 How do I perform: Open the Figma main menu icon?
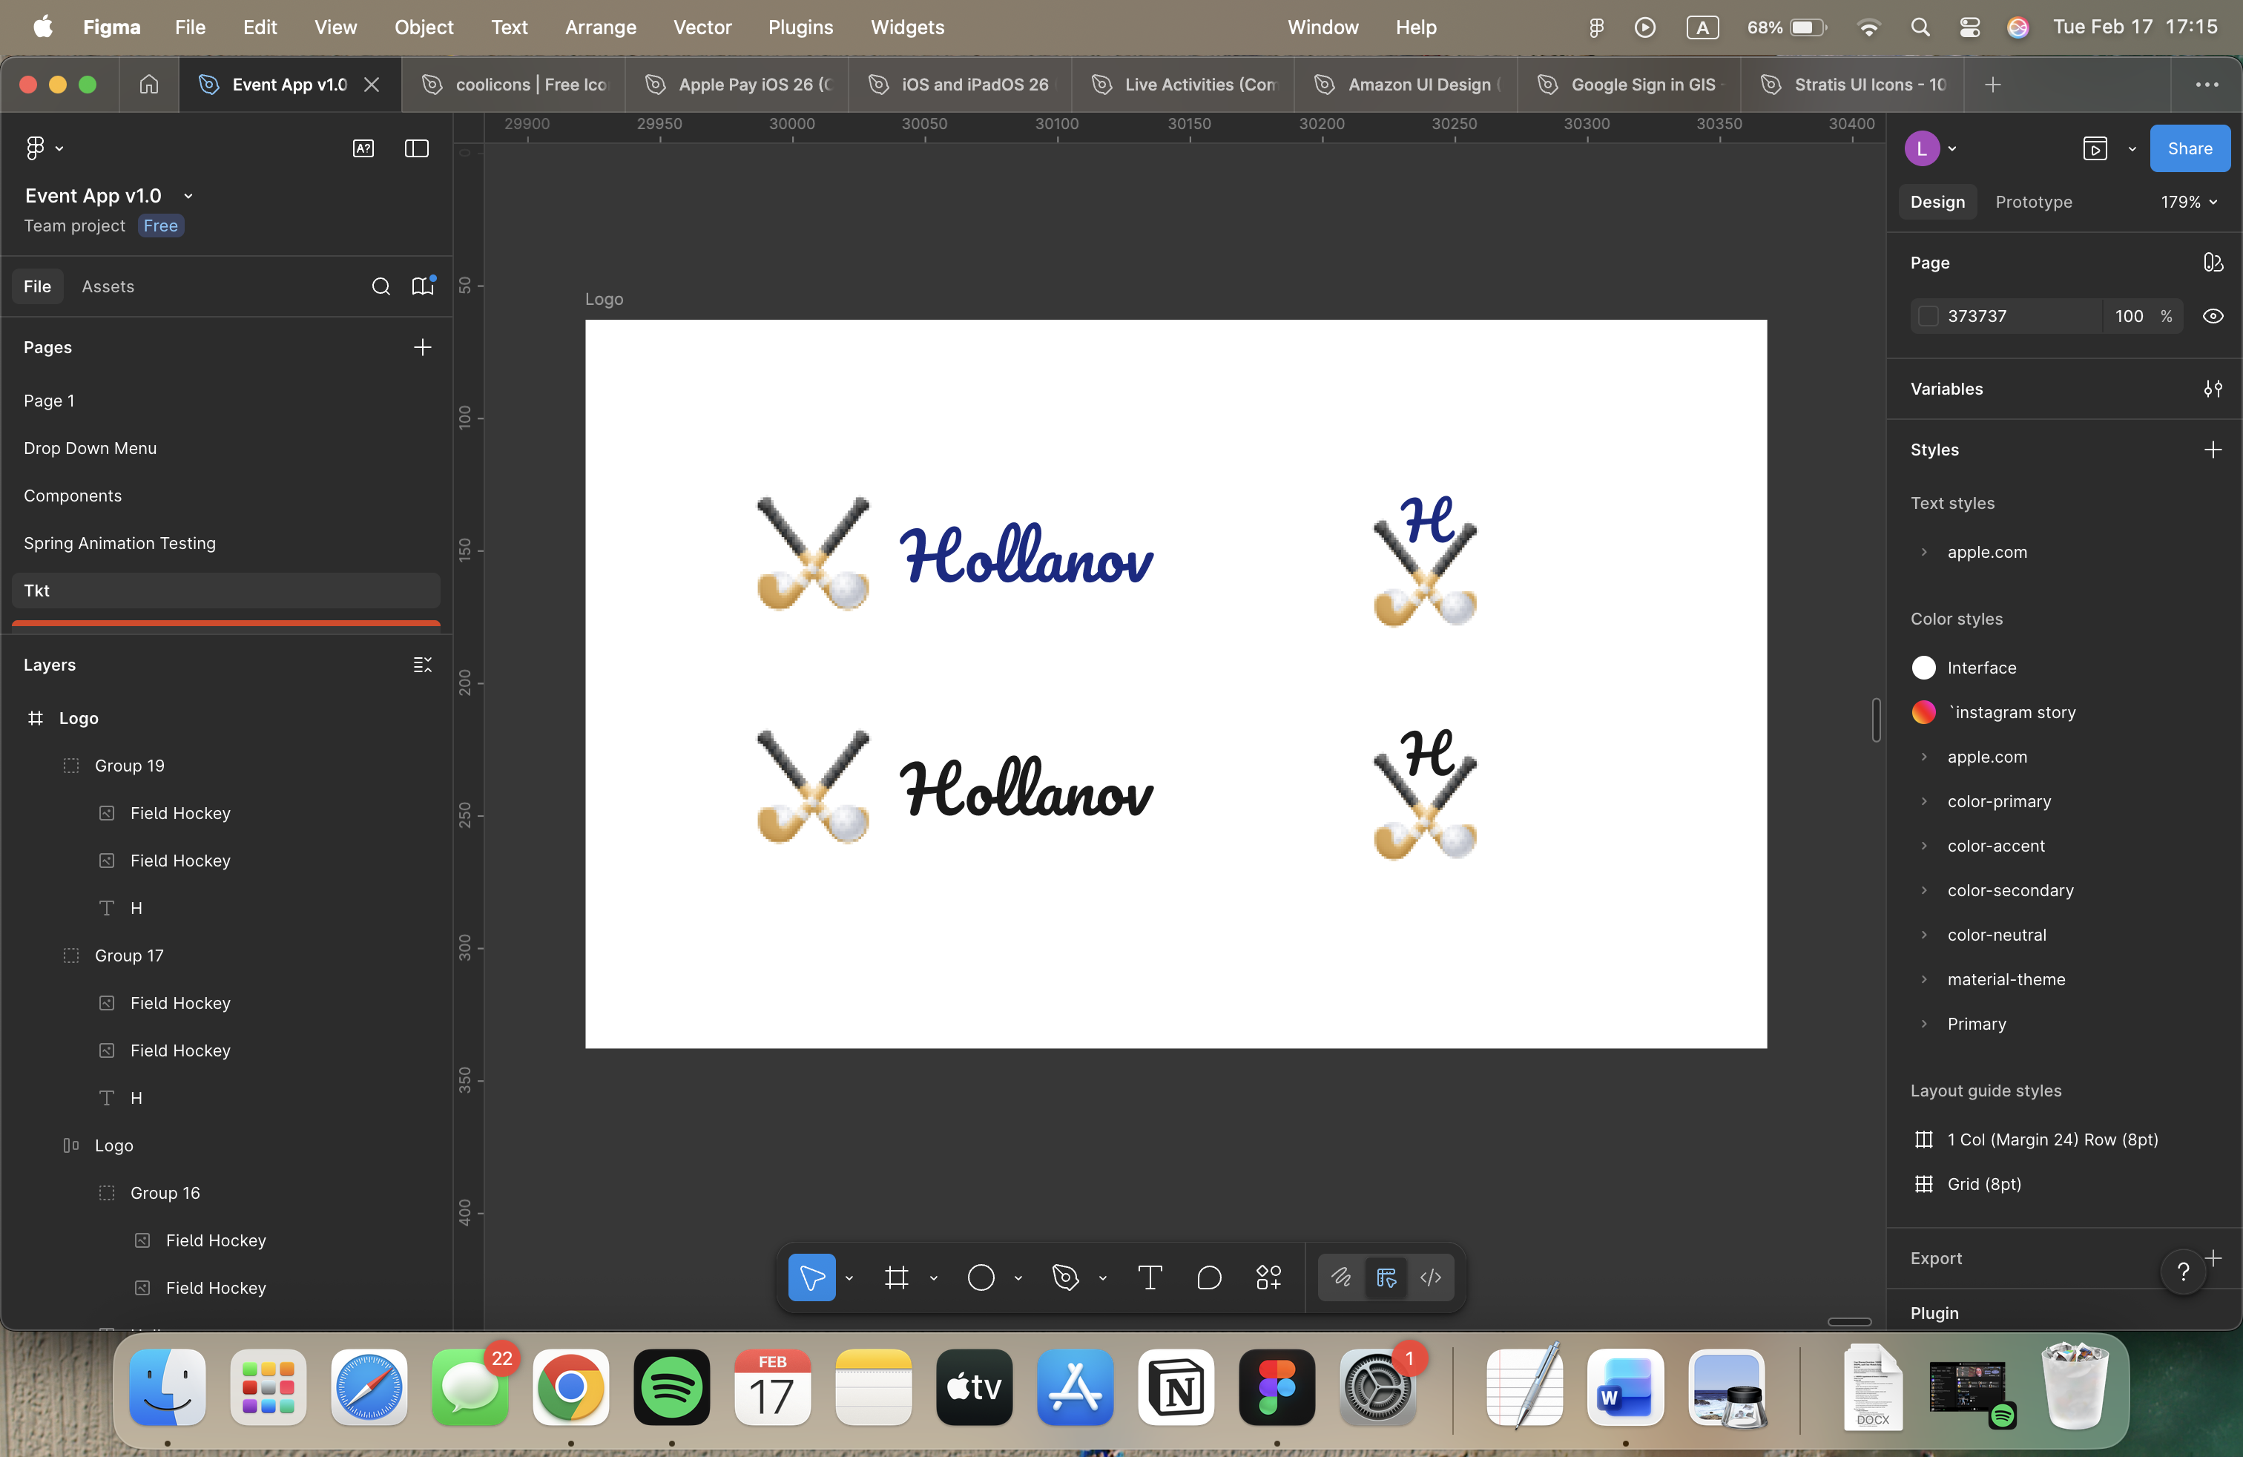pyautogui.click(x=36, y=148)
